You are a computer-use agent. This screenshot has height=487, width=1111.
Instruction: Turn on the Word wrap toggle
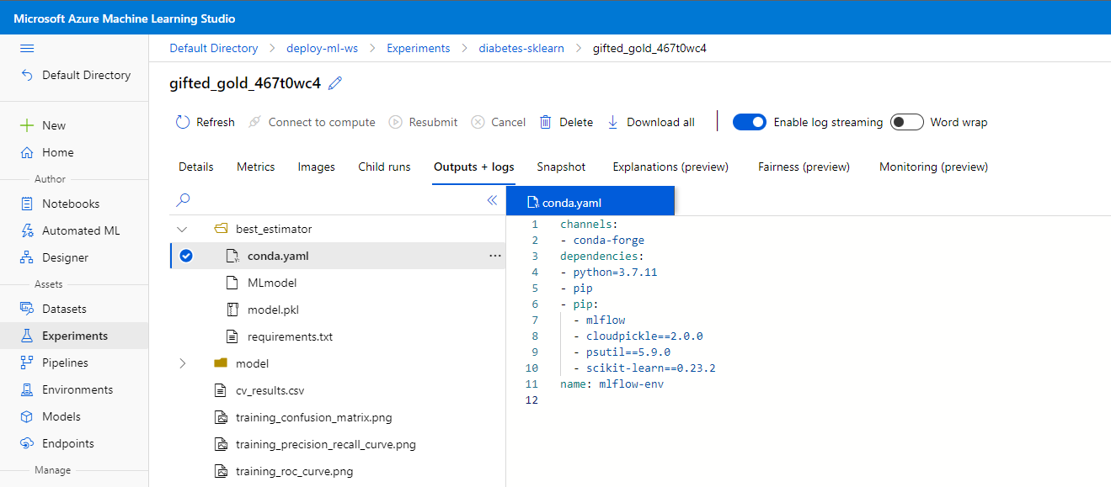point(907,122)
